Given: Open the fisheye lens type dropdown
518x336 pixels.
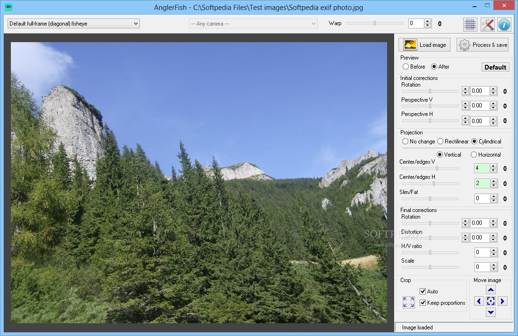Looking at the screenshot, I should click(73, 24).
